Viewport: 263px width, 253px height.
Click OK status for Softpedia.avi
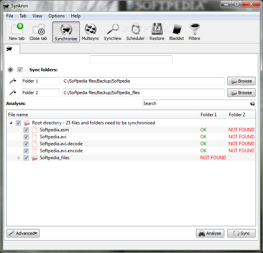[x=203, y=137]
